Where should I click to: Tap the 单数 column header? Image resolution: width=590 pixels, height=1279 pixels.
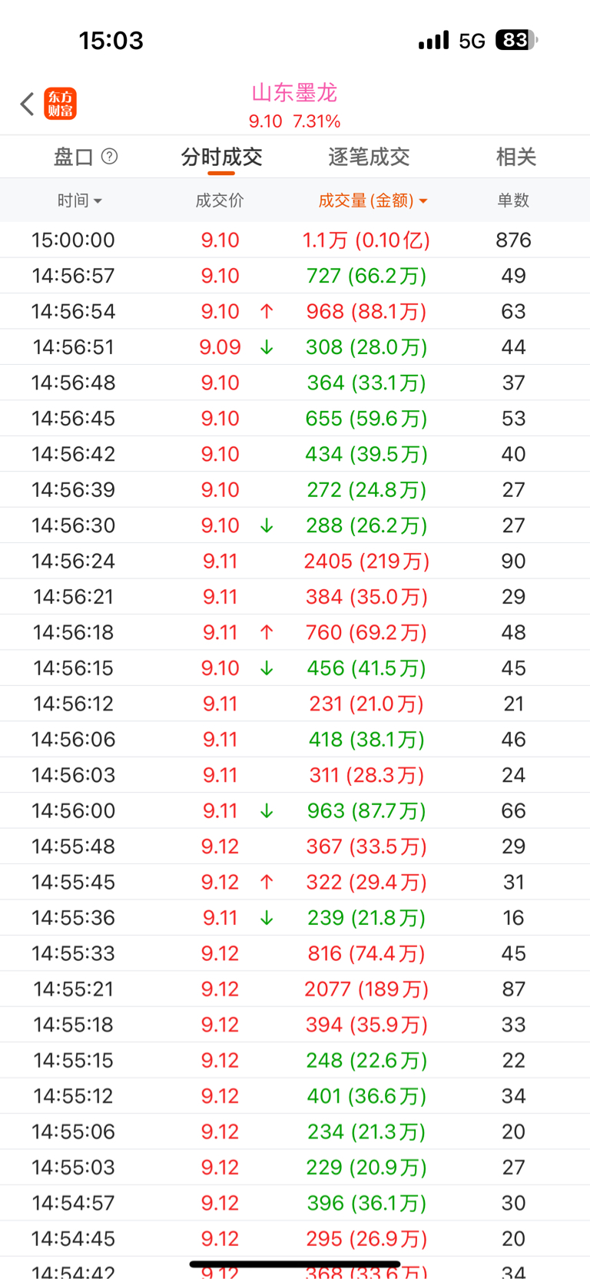513,200
